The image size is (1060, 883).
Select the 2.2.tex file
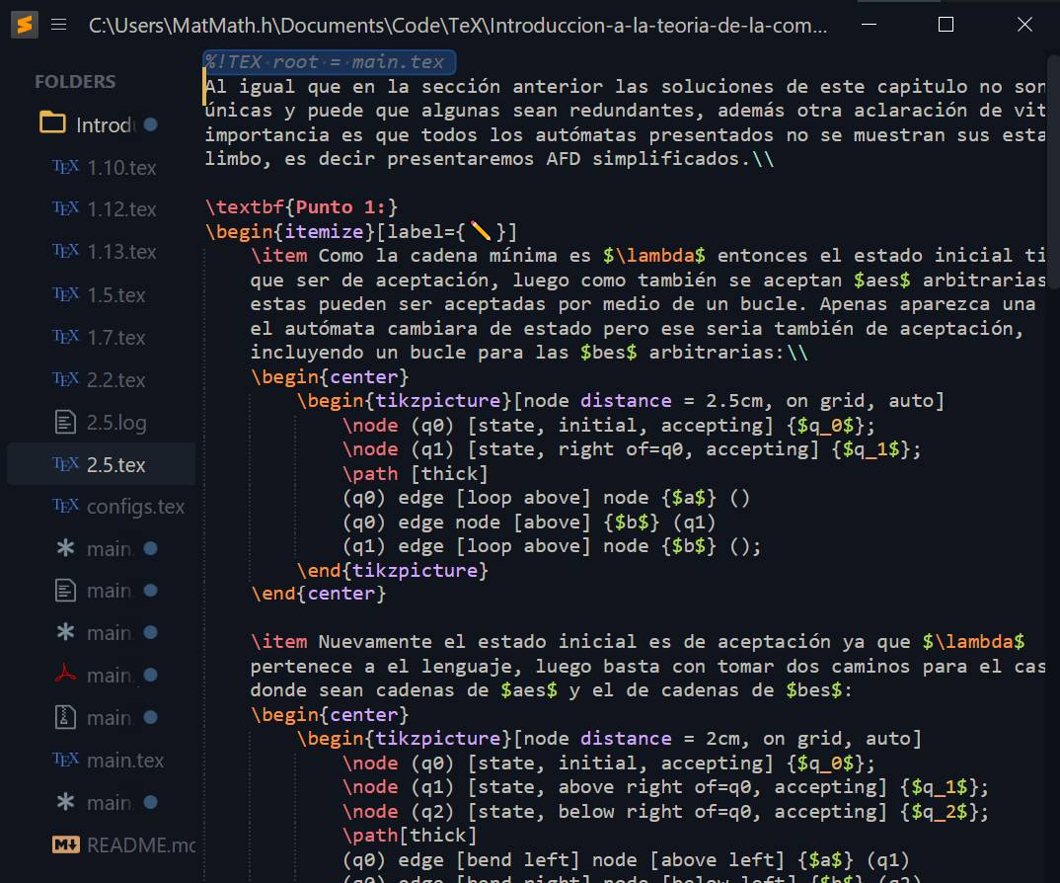115,379
